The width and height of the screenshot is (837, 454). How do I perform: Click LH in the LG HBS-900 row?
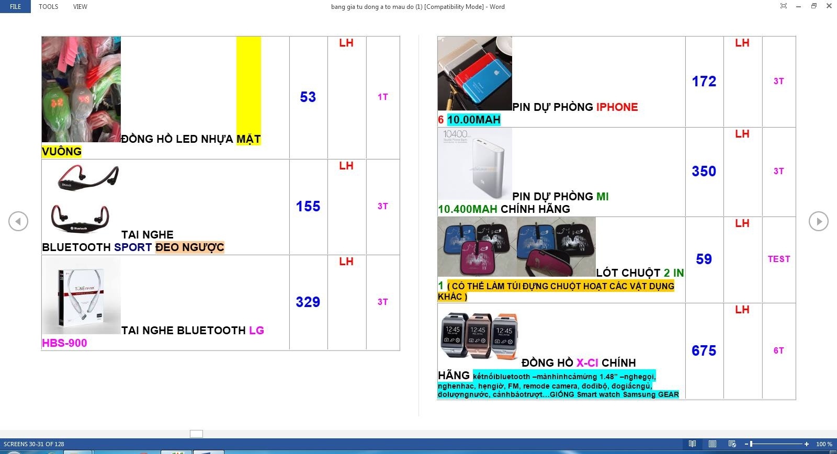(346, 262)
